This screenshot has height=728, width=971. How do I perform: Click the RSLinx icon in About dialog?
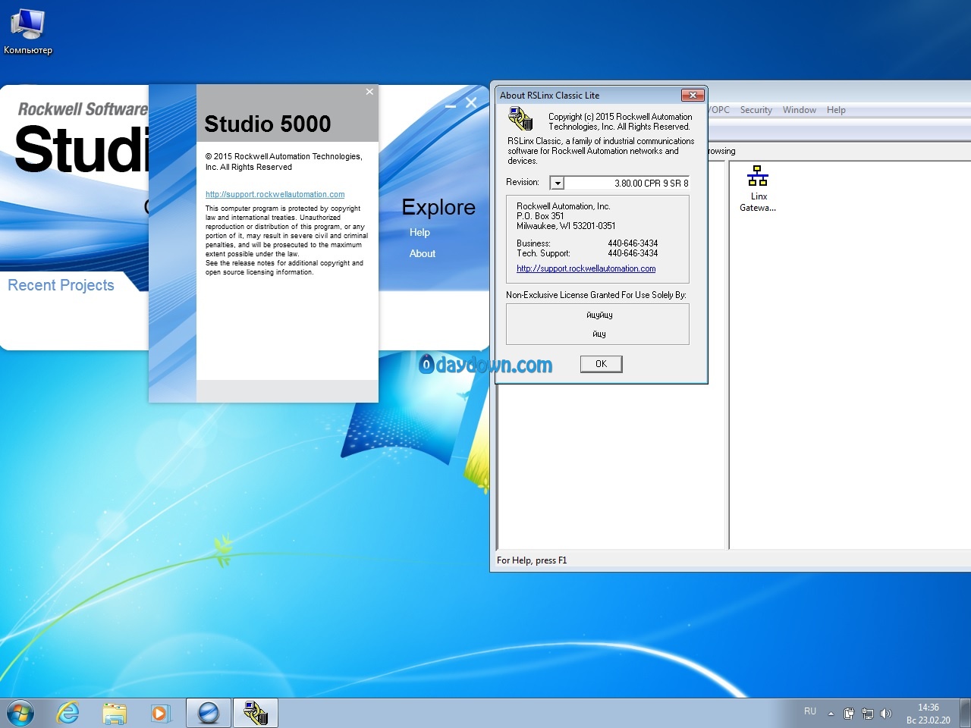(520, 118)
